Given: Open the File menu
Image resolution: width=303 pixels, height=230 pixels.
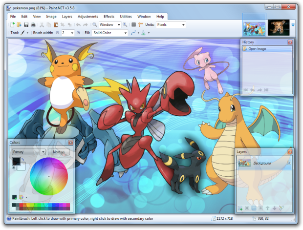Looking at the screenshot, I should 13,17.
